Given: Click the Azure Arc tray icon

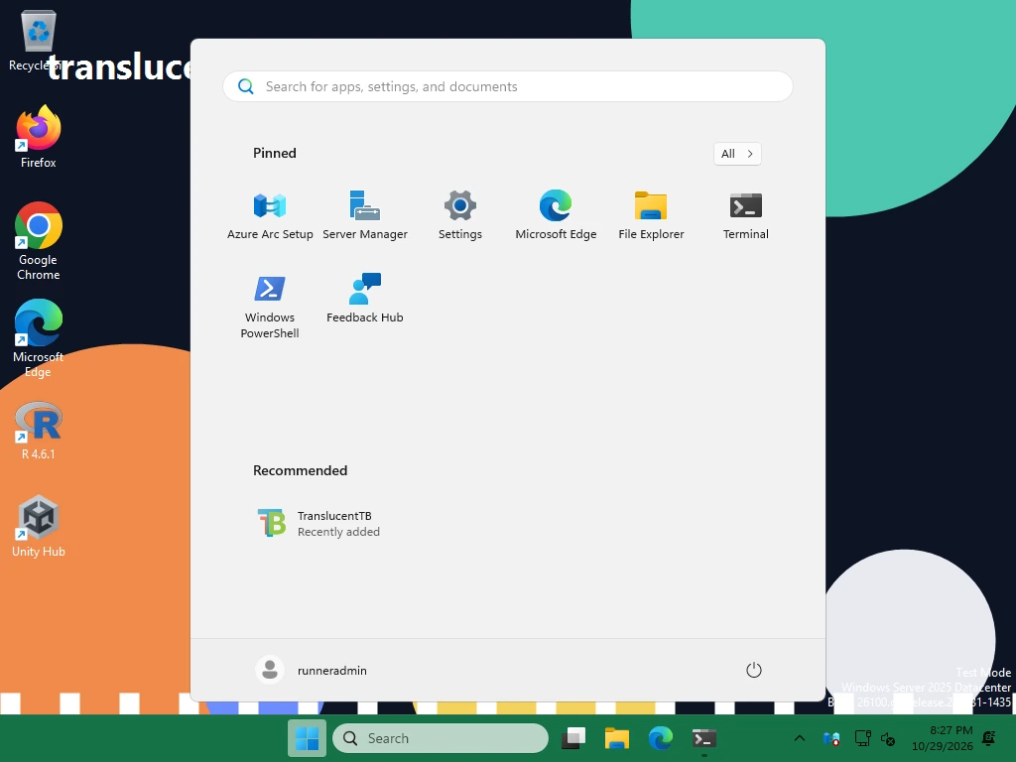Looking at the screenshot, I should (831, 738).
